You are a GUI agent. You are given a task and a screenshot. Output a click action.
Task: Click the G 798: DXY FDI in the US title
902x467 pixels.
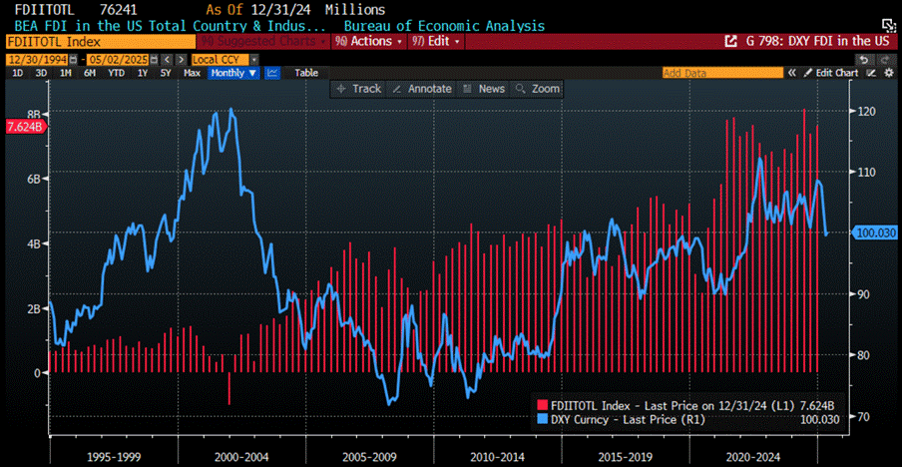pos(816,41)
